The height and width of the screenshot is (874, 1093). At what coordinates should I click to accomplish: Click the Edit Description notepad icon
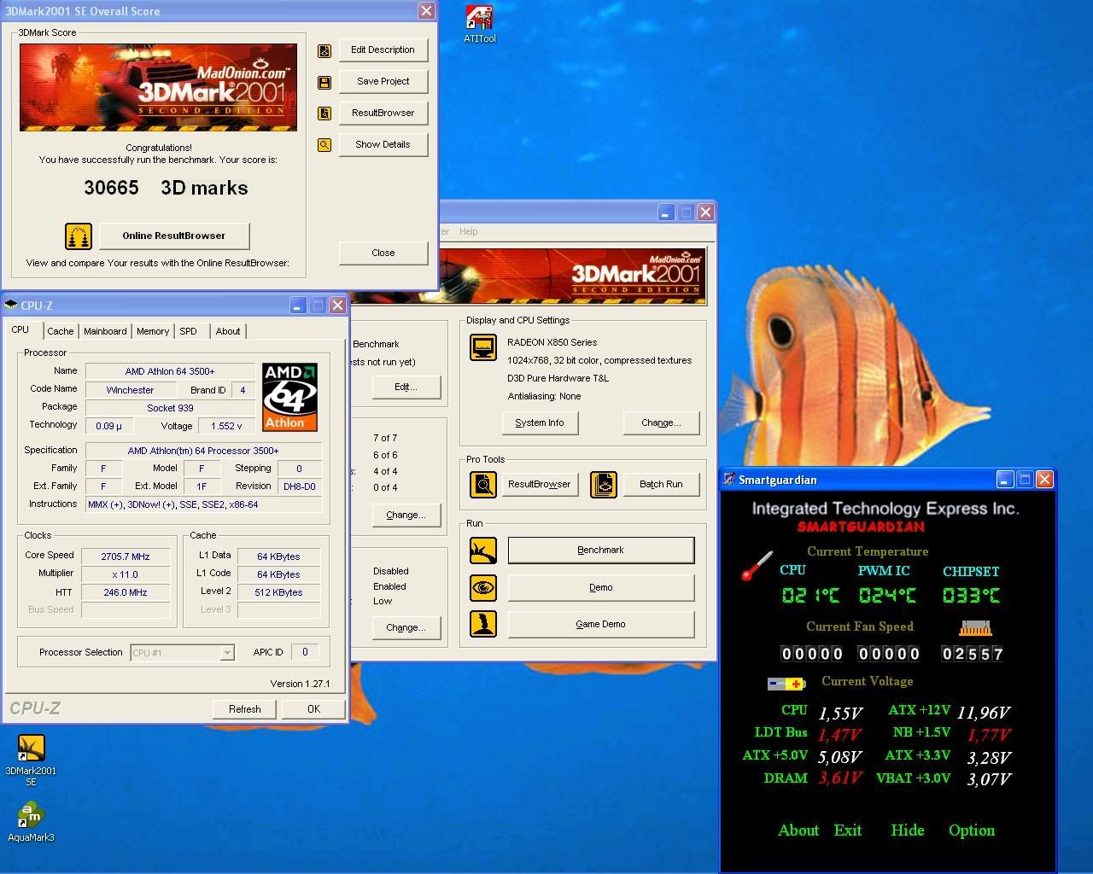coord(324,50)
